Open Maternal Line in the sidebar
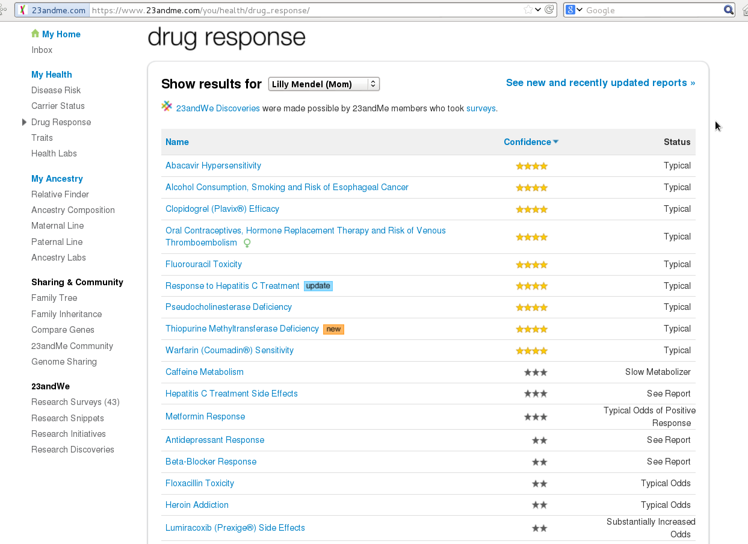This screenshot has width=748, height=544. click(x=58, y=226)
